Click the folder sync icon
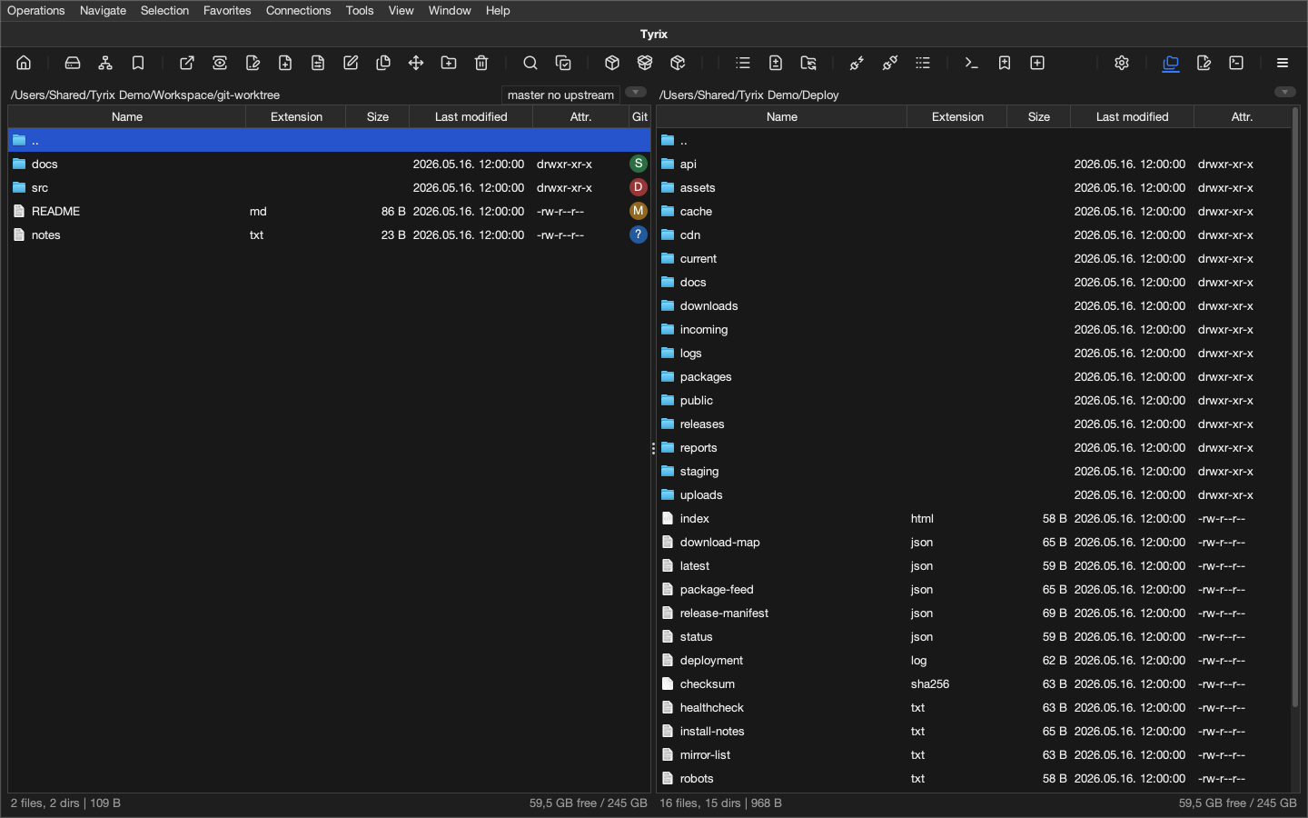Image resolution: width=1308 pixels, height=818 pixels. tap(808, 63)
